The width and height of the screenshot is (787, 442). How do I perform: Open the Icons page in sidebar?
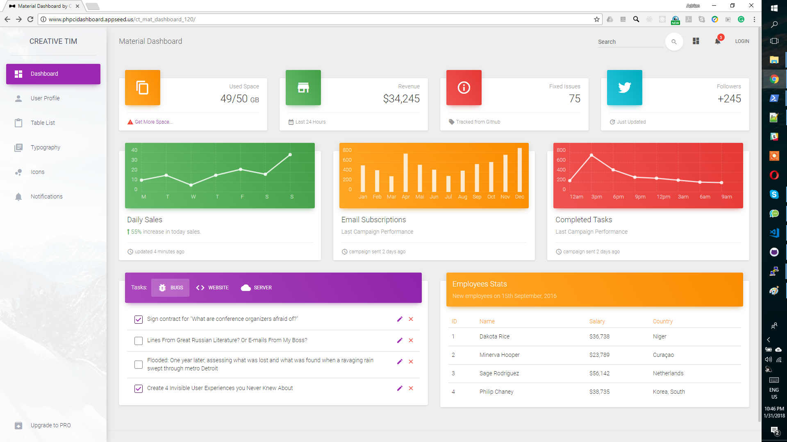[x=37, y=172]
